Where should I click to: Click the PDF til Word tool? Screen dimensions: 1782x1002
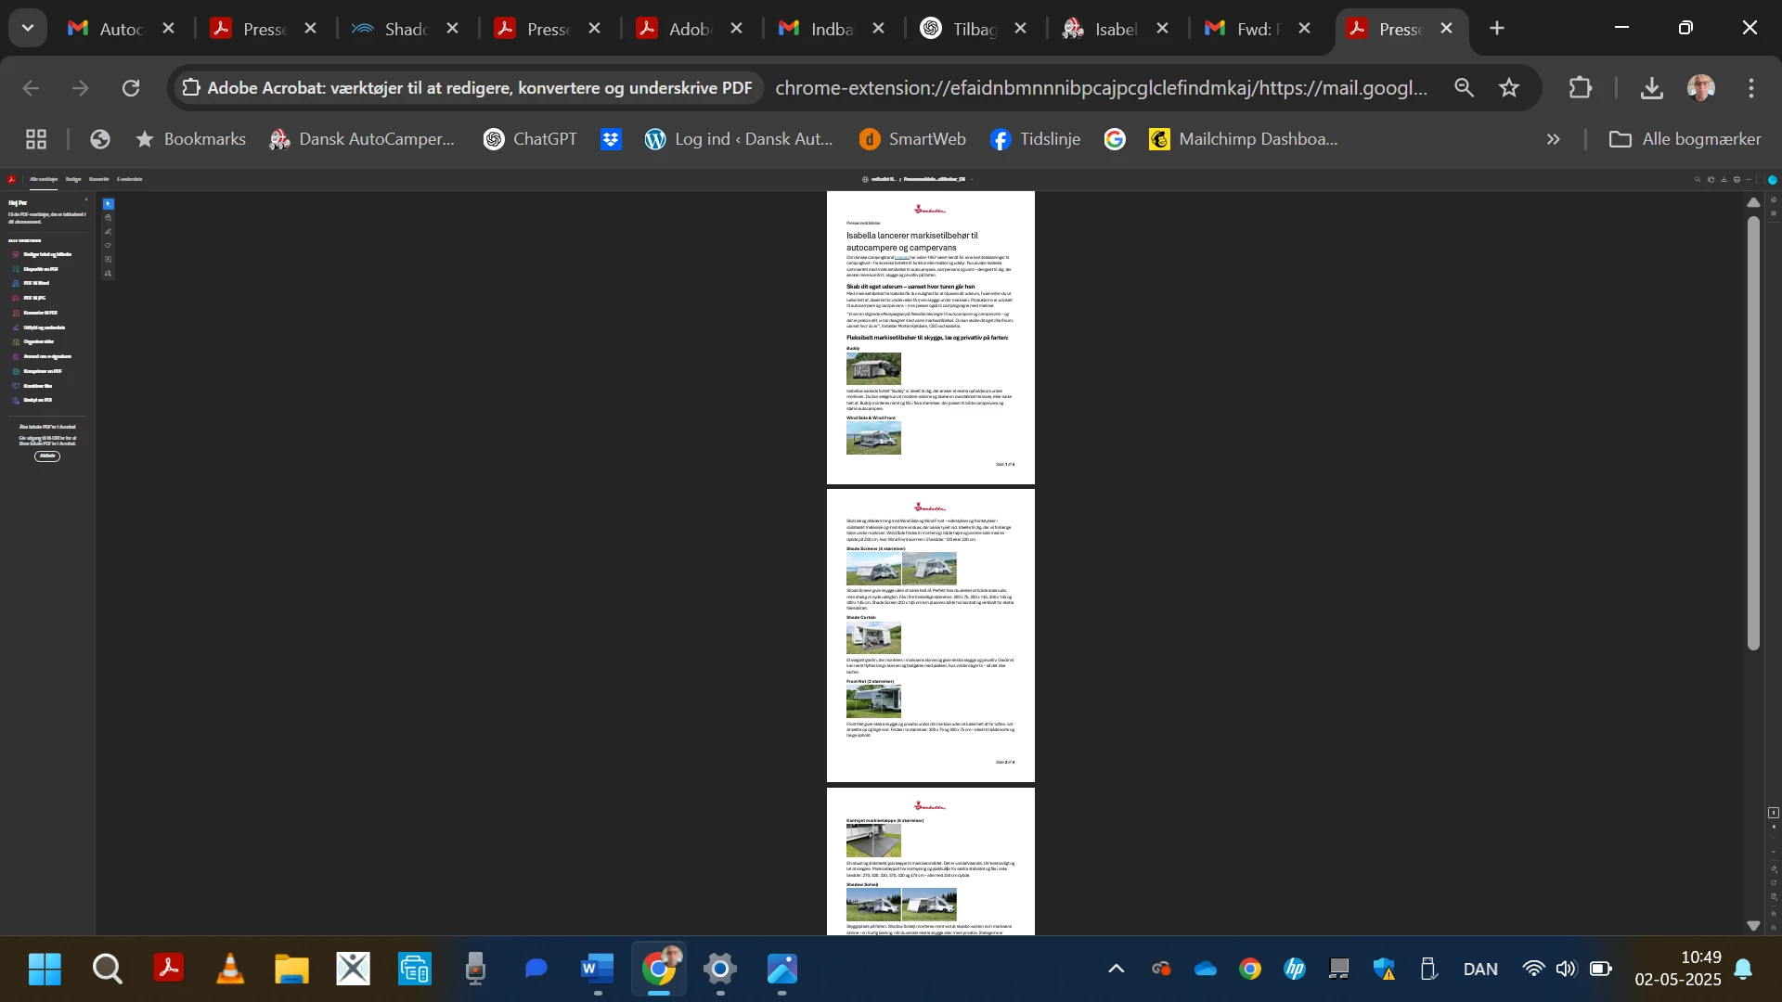pyautogui.click(x=36, y=284)
